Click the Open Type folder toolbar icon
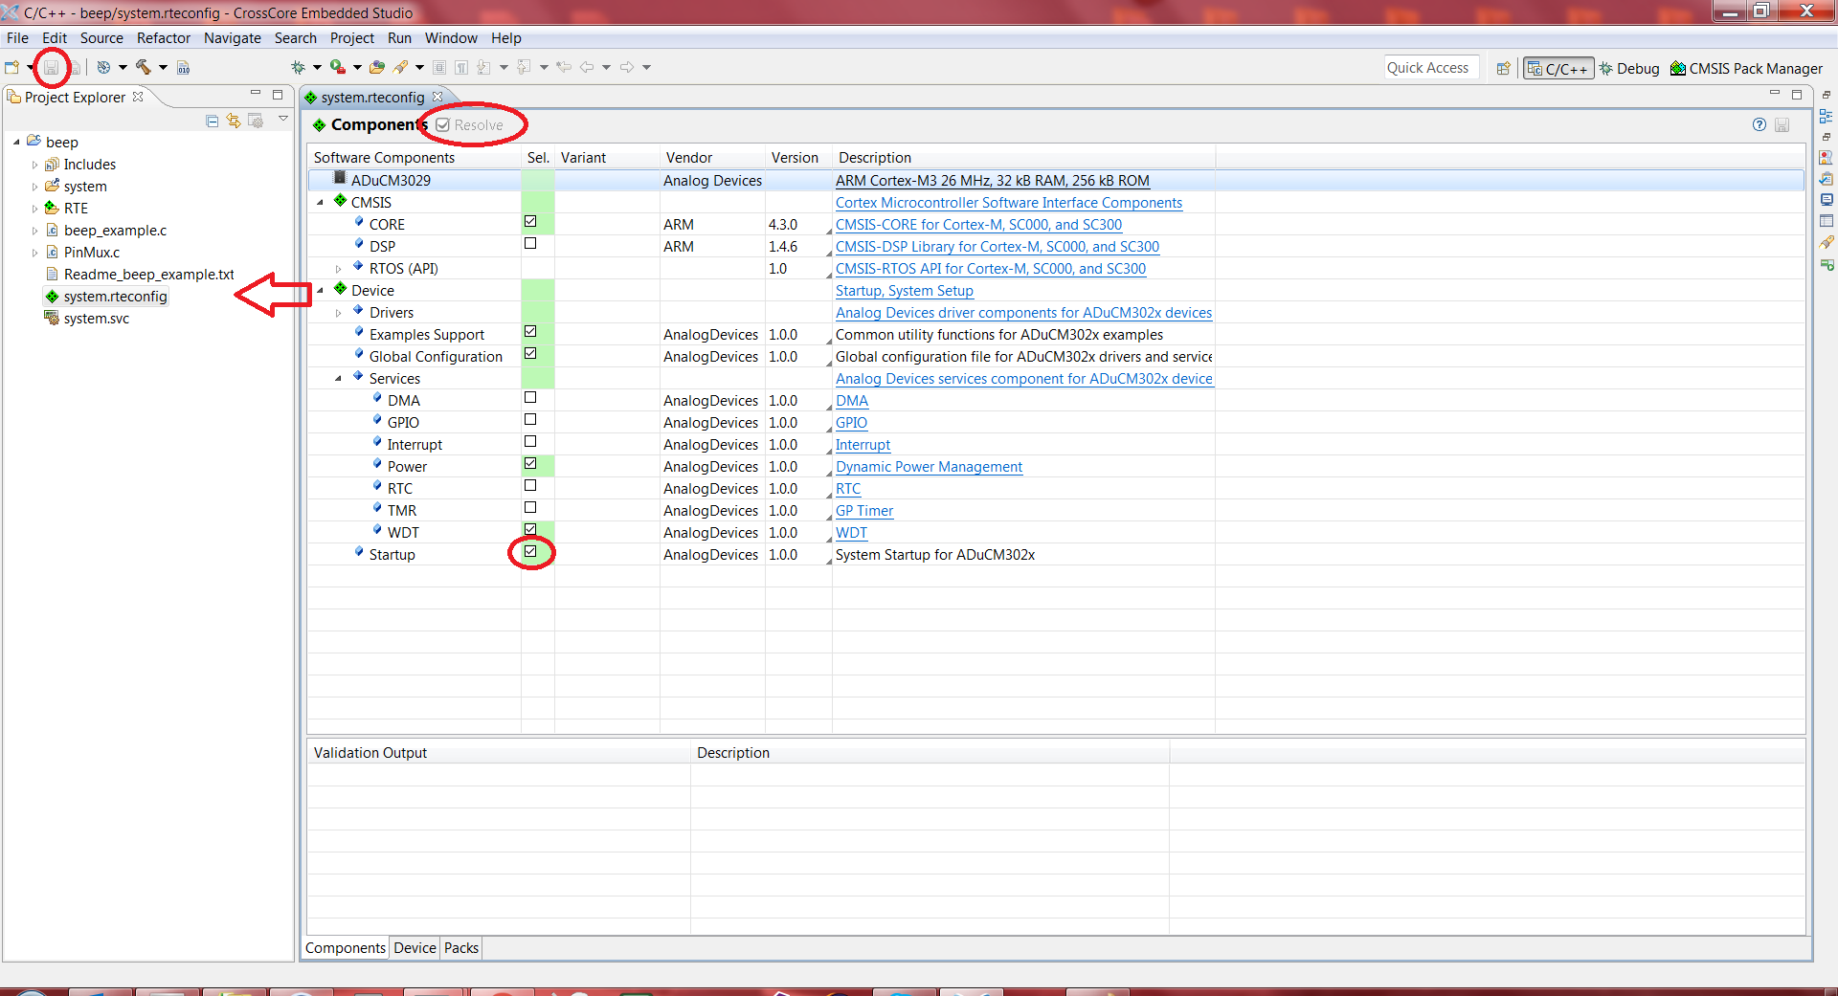The width and height of the screenshot is (1838, 996). tap(377, 67)
